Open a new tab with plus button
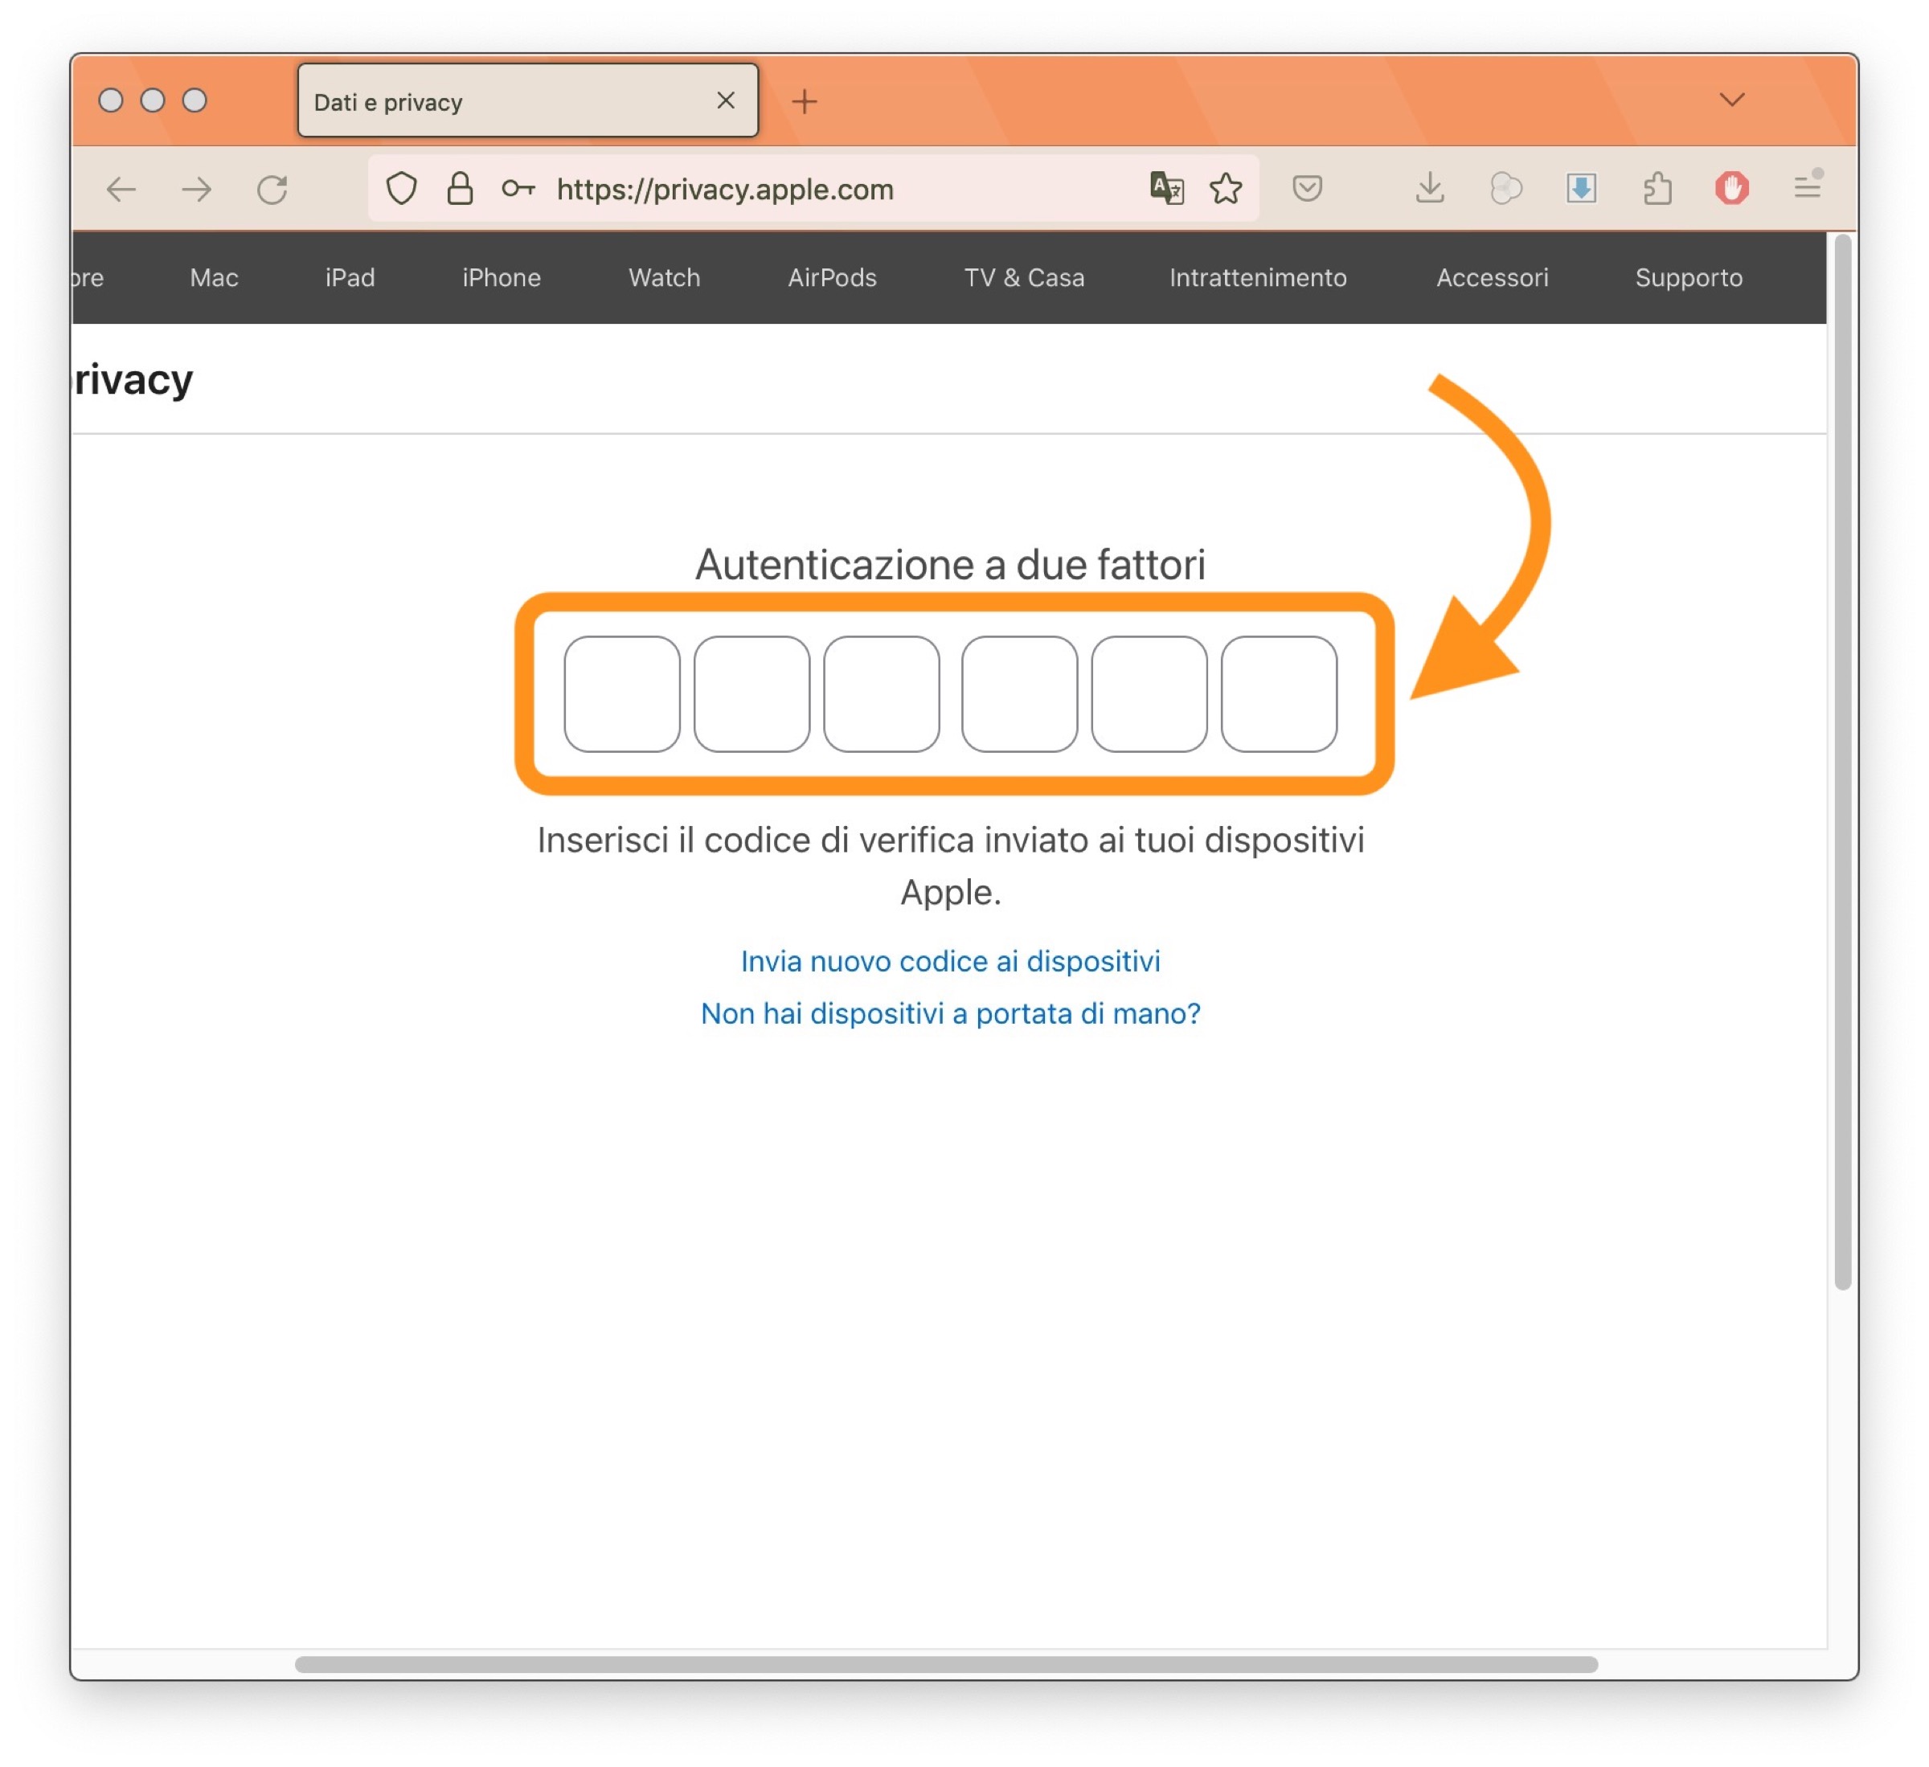This screenshot has width=1929, height=1767. click(x=805, y=101)
